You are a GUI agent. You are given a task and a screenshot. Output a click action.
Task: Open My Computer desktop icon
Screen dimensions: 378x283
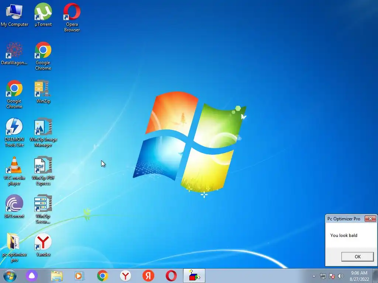point(14,15)
